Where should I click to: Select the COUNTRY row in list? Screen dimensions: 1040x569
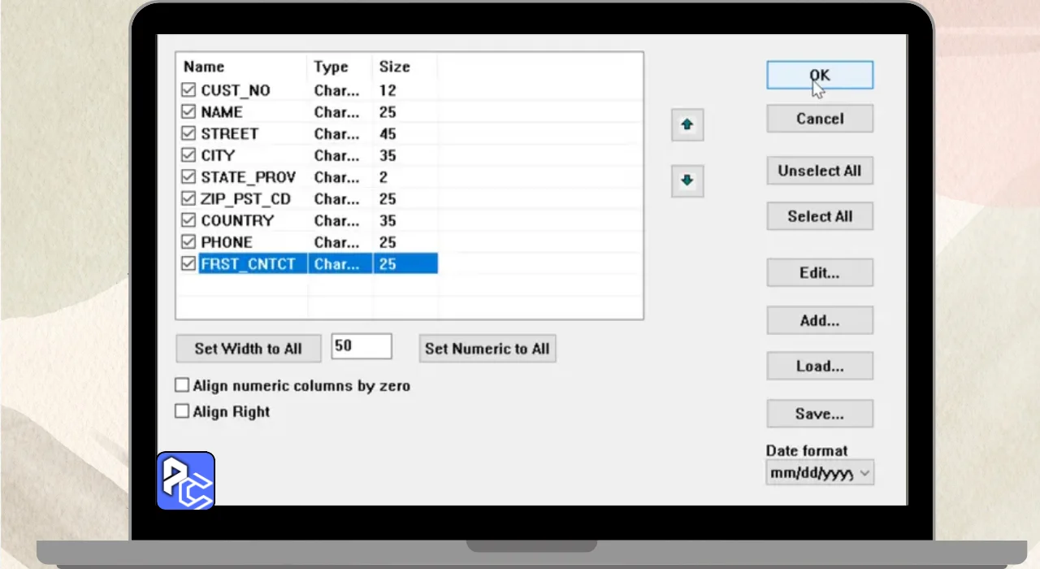237,220
